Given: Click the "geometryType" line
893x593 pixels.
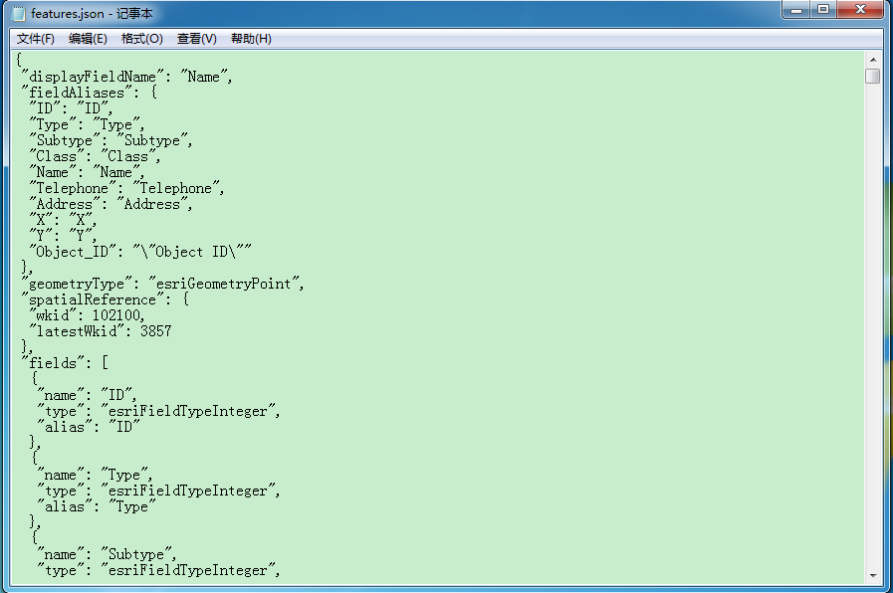Looking at the screenshot, I should click(x=162, y=284).
